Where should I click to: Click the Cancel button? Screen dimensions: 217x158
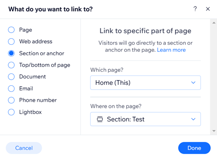click(x=24, y=148)
